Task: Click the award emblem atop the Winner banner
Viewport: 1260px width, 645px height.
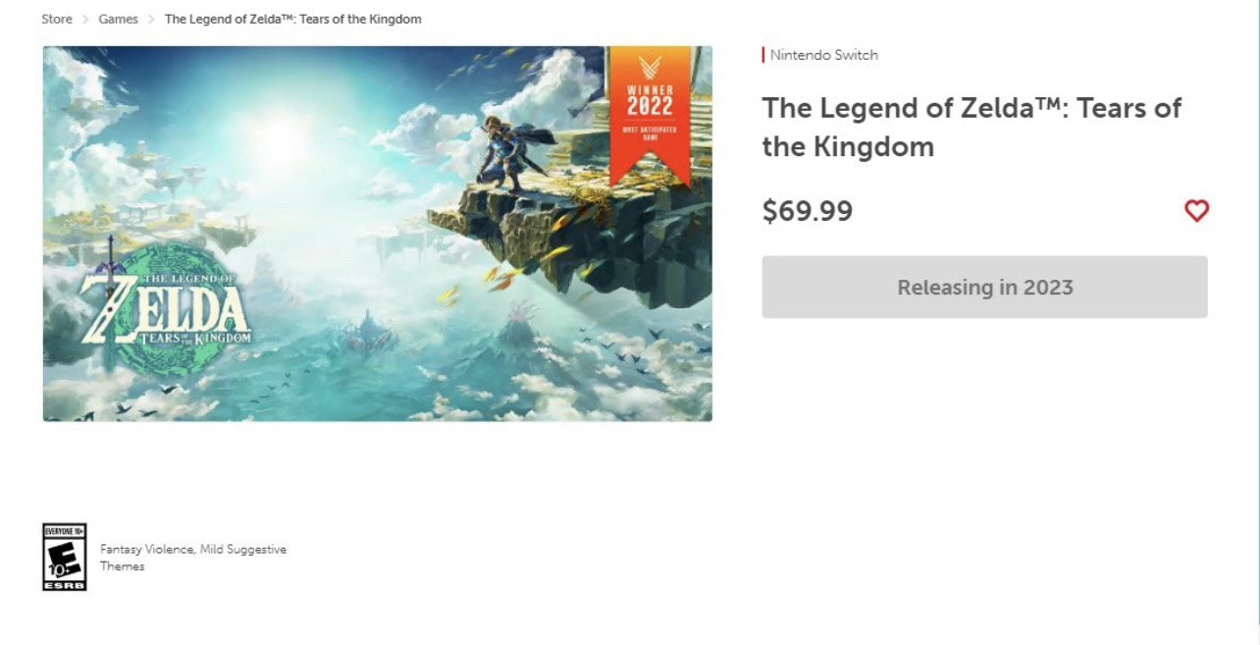Action: tap(650, 68)
